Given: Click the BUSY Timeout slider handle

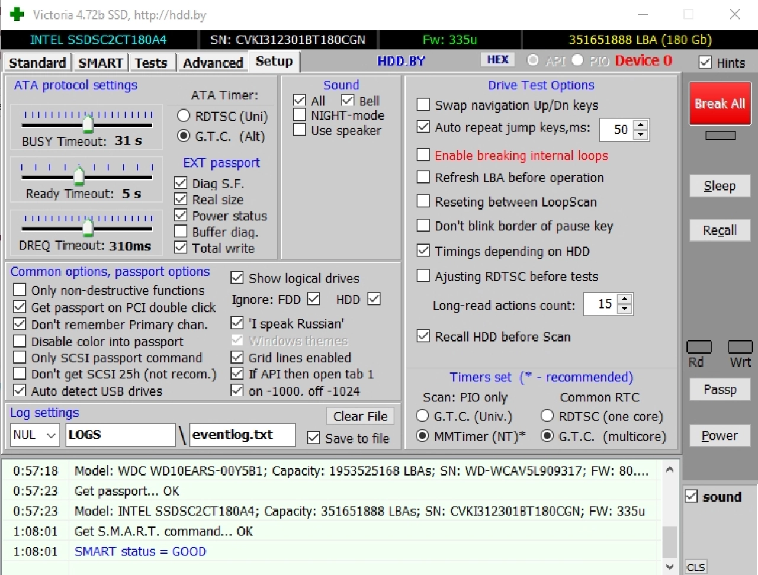Looking at the screenshot, I should pos(88,124).
